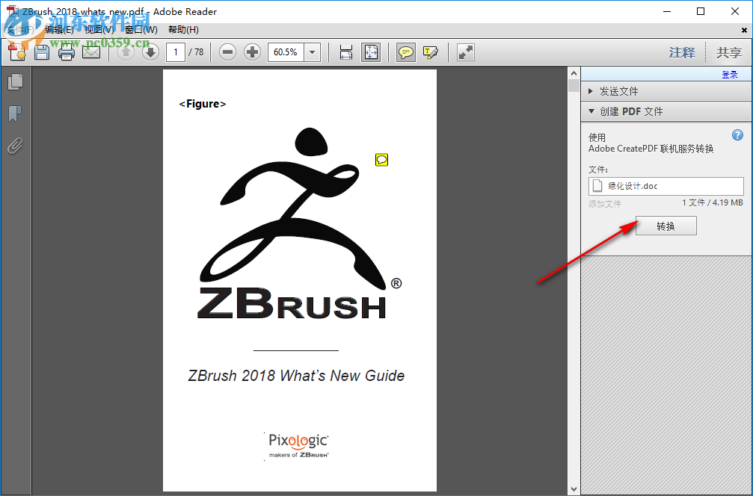Screen dimensions: 753x496
Task: Click the <Figure> text on page
Action: (x=202, y=104)
